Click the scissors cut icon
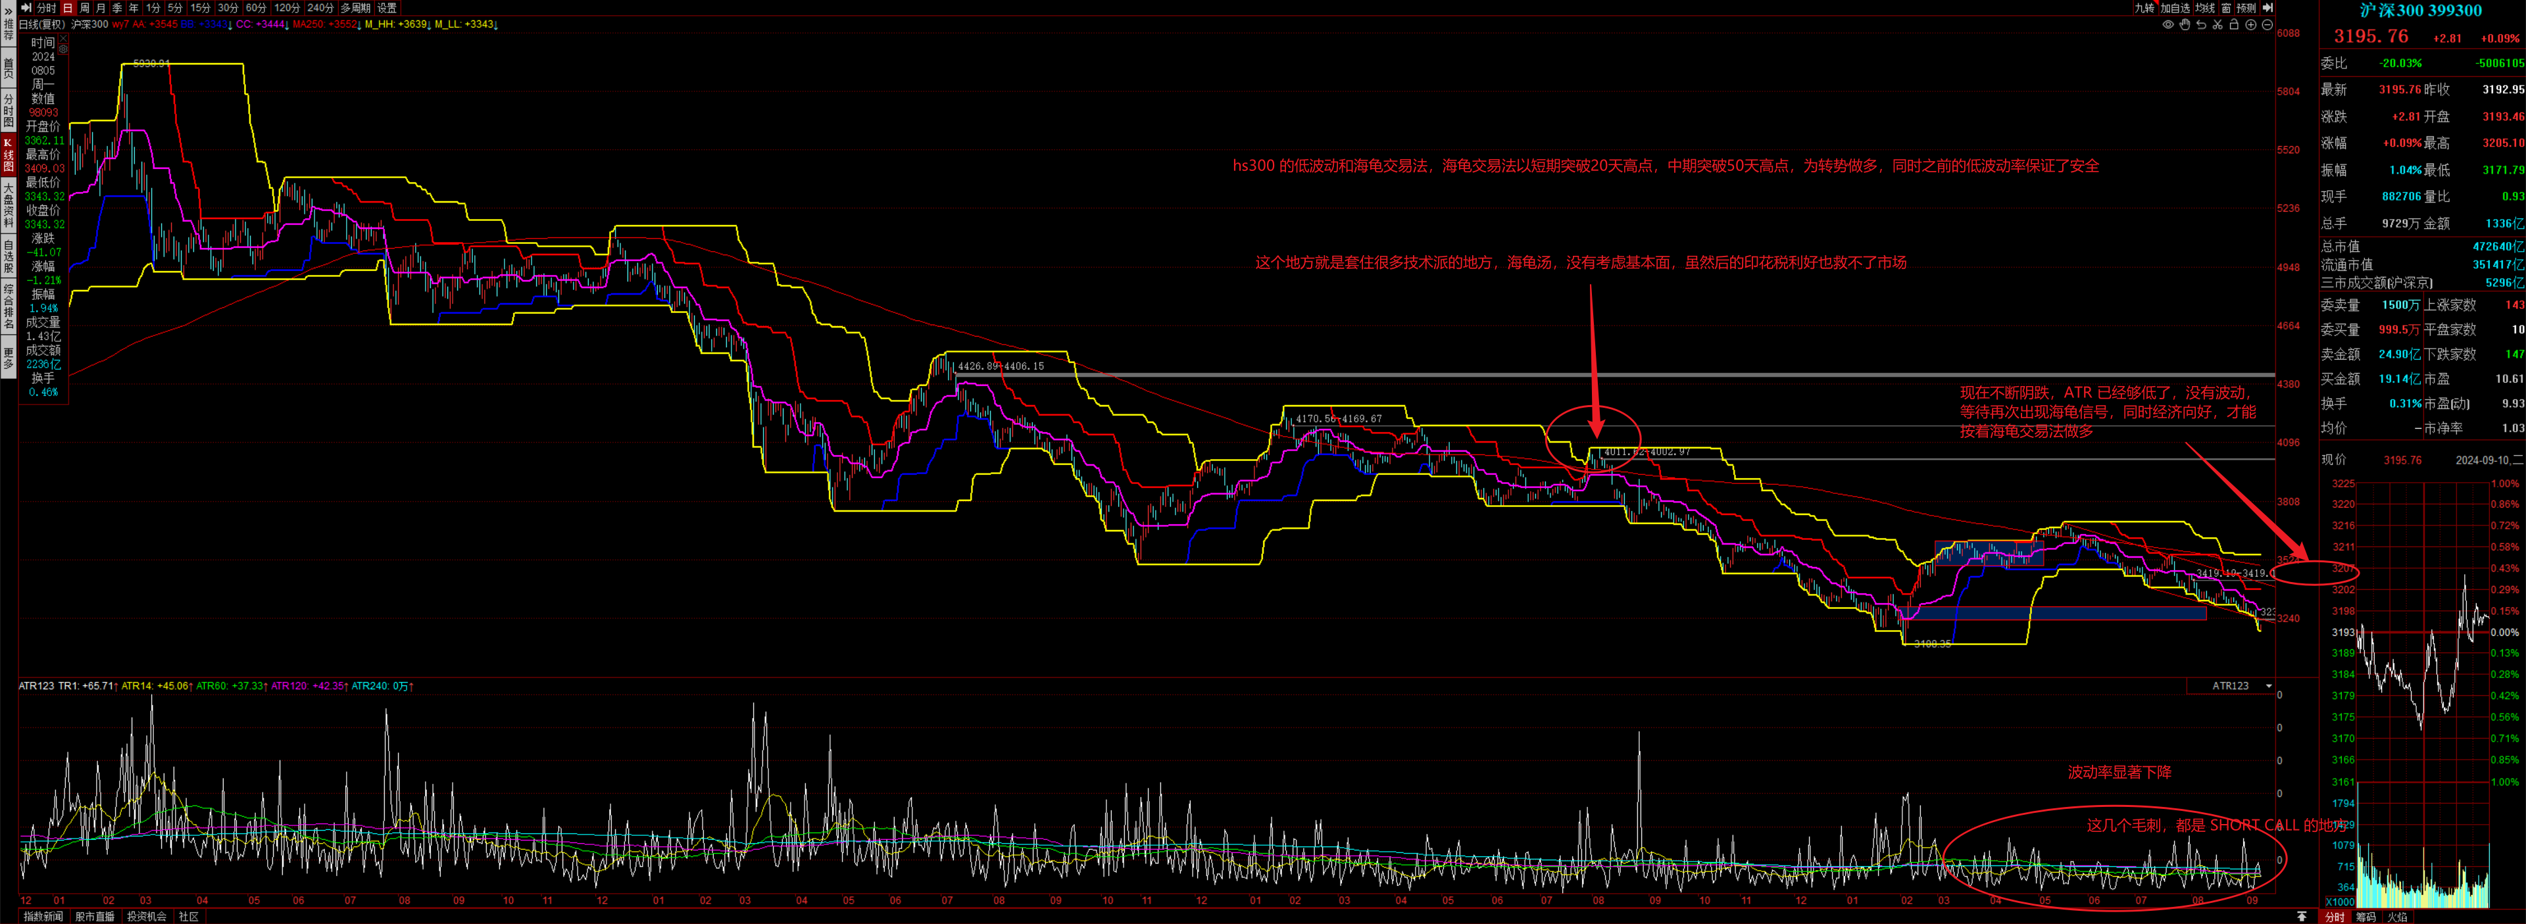2526x924 pixels. tap(2217, 24)
